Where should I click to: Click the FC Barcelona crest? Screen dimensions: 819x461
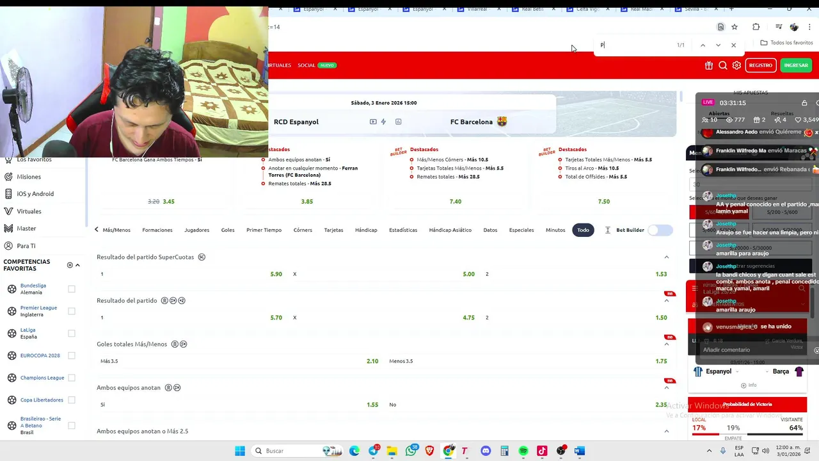click(502, 121)
